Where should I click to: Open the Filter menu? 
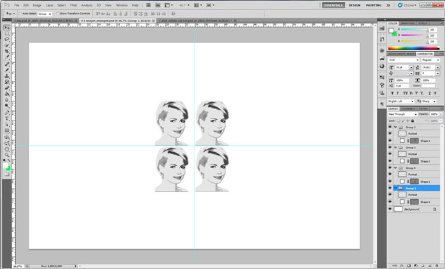click(x=73, y=4)
